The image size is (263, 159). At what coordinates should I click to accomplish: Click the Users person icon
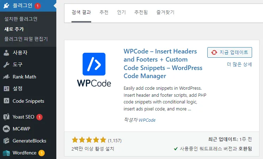pos(6,53)
